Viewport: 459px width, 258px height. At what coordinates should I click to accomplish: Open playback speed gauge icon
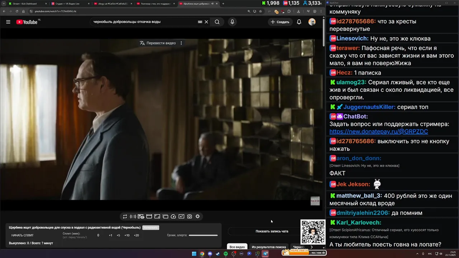click(x=174, y=216)
